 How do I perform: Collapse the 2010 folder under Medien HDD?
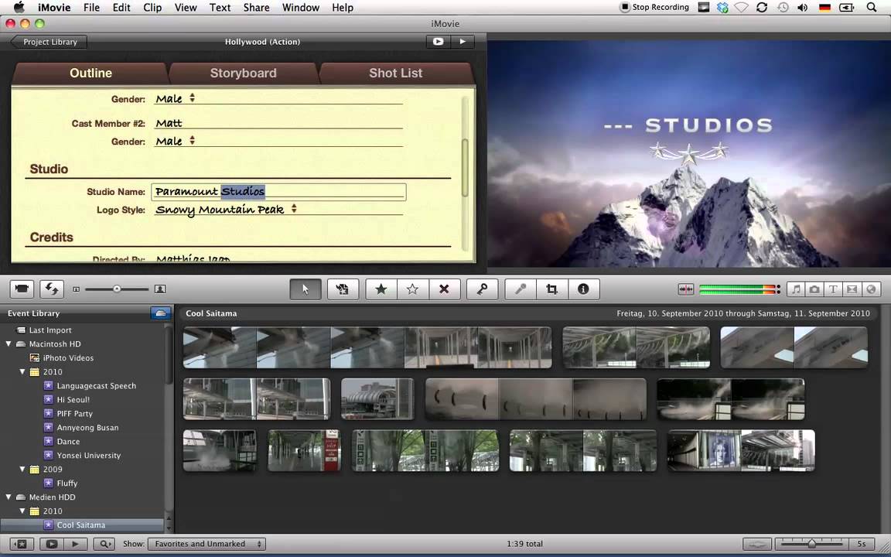pos(22,511)
